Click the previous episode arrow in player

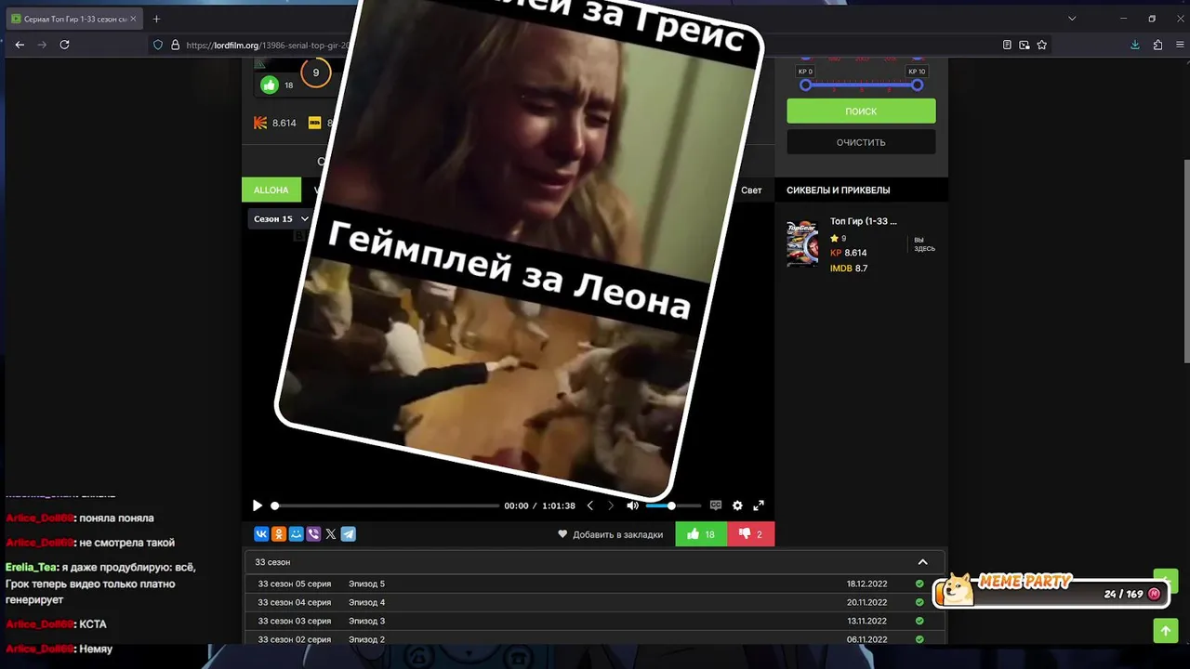click(x=589, y=505)
